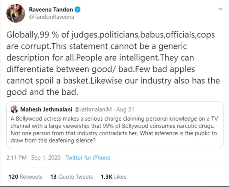Open Mahesh Jethmalani's avatar in quoted tweet
The width and height of the screenshot is (229, 187).
(14, 109)
